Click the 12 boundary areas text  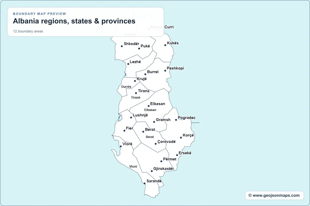click(28, 31)
